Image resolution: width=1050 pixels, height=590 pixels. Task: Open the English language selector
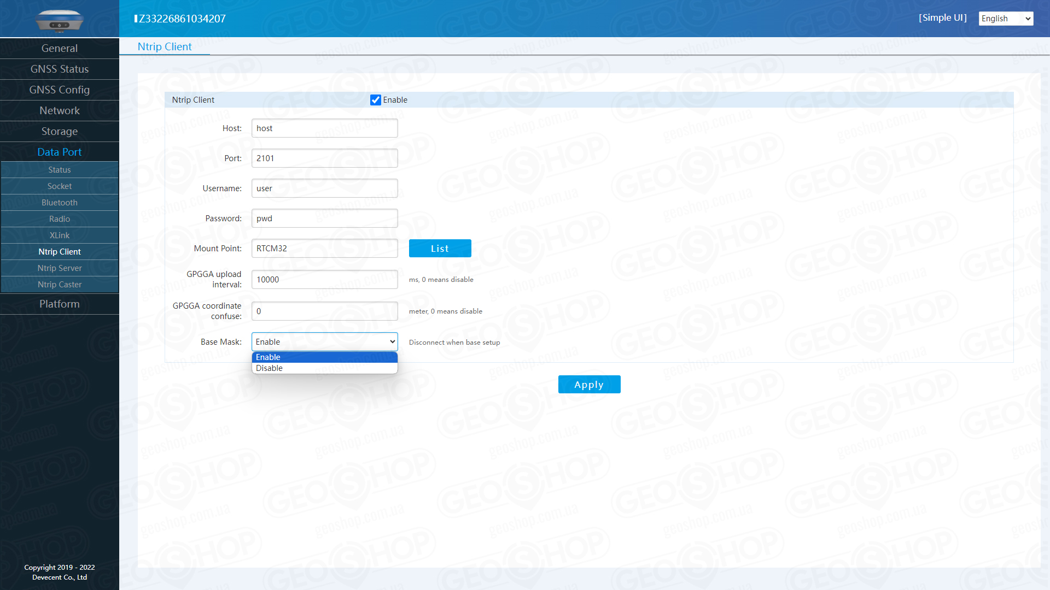point(1006,19)
